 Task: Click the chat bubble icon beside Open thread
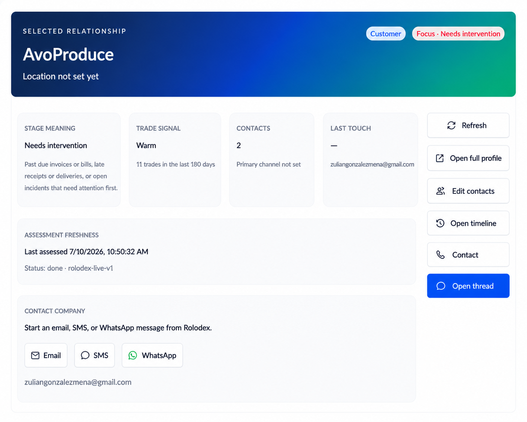tap(441, 286)
